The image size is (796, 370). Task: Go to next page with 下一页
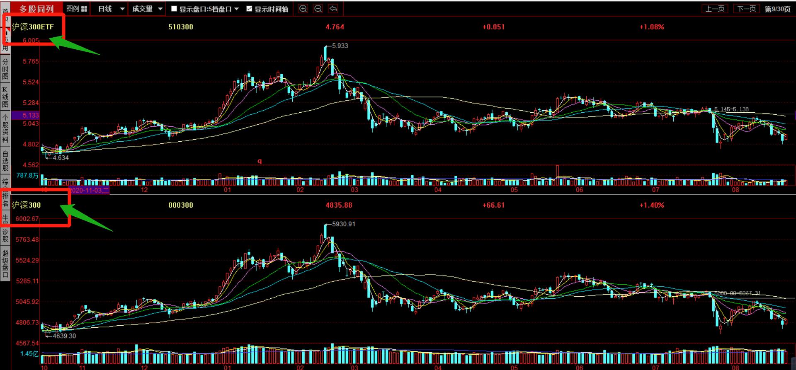pyautogui.click(x=747, y=9)
